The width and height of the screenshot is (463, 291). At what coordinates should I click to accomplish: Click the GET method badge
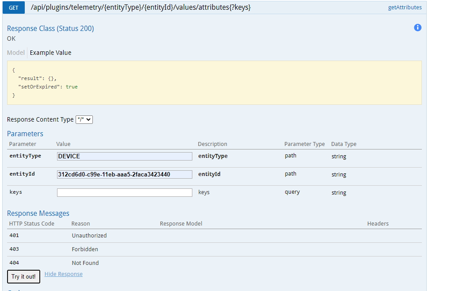[13, 8]
